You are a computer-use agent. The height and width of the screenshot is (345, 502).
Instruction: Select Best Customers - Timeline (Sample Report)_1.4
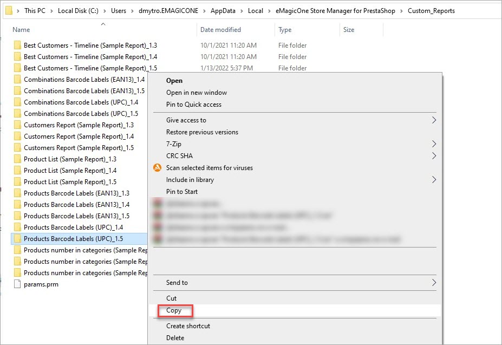point(90,57)
